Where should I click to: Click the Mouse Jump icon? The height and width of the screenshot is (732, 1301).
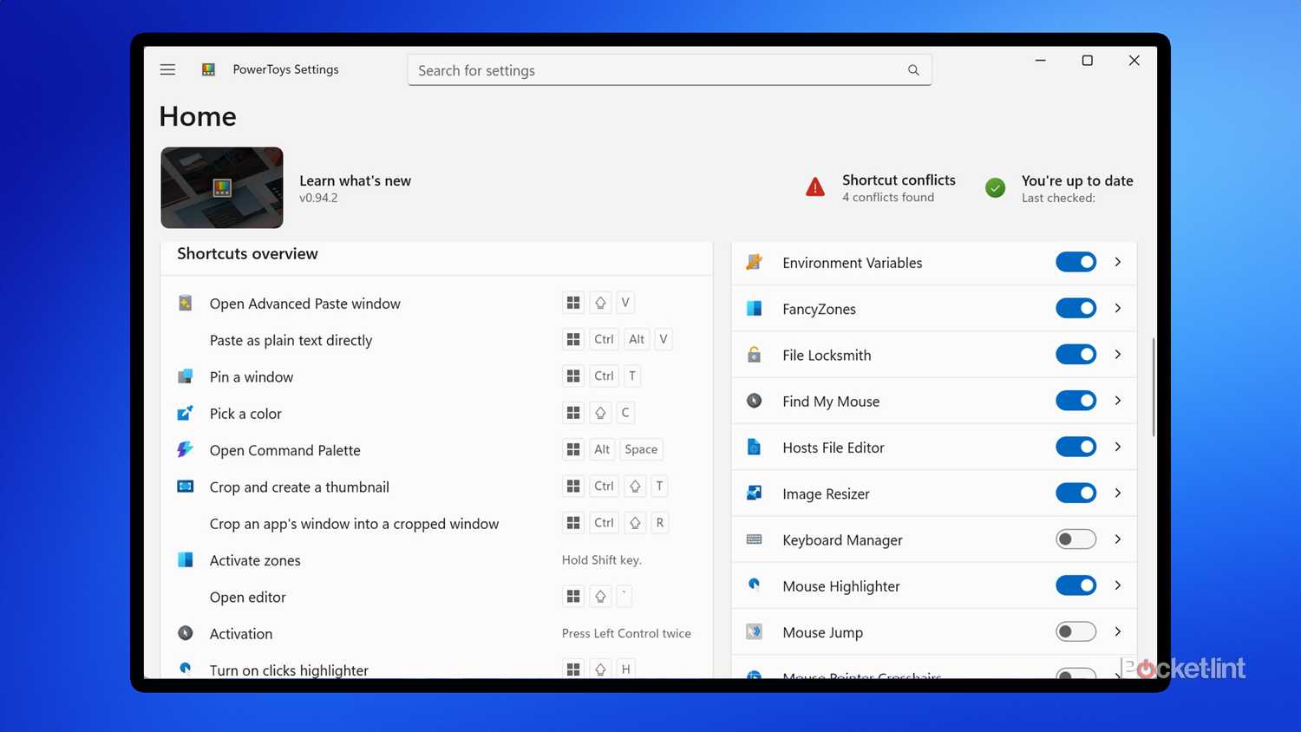tap(754, 631)
